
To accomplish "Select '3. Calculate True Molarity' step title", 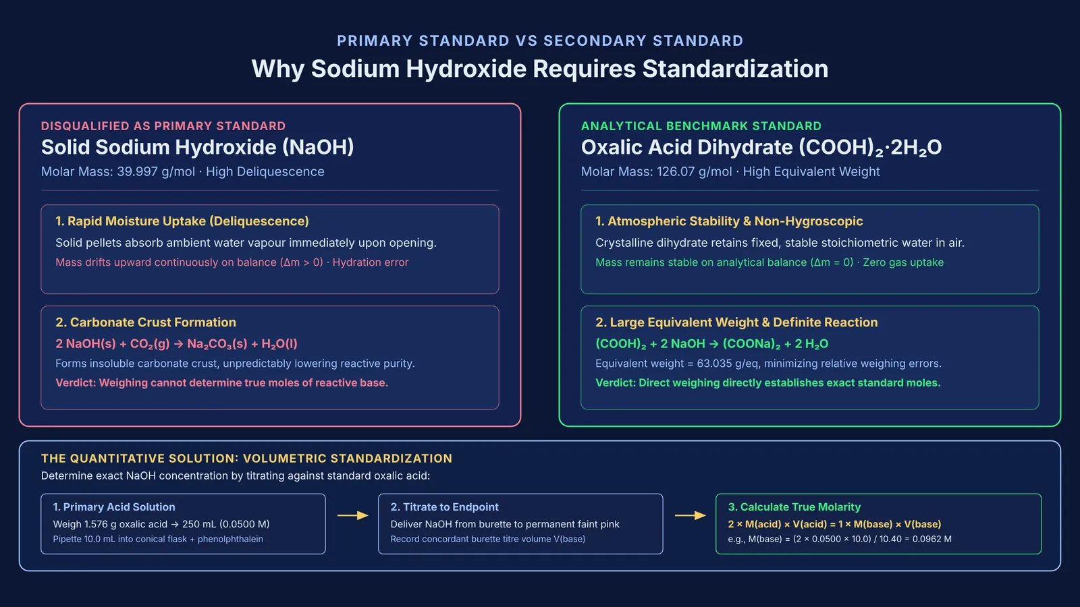I will tap(794, 507).
